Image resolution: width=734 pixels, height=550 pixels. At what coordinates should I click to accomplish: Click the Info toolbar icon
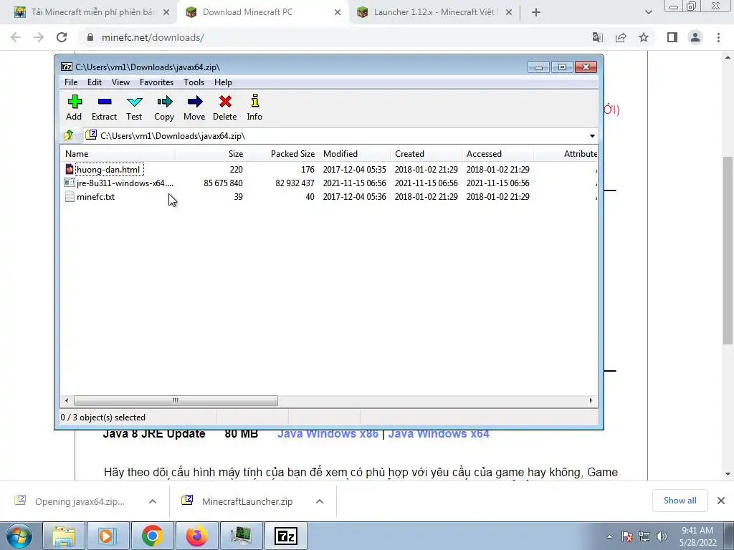pos(254,101)
